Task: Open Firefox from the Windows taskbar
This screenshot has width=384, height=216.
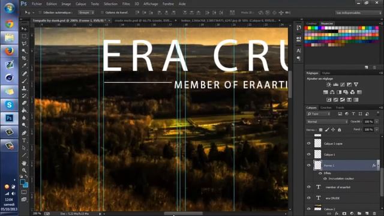Action: 10,51
